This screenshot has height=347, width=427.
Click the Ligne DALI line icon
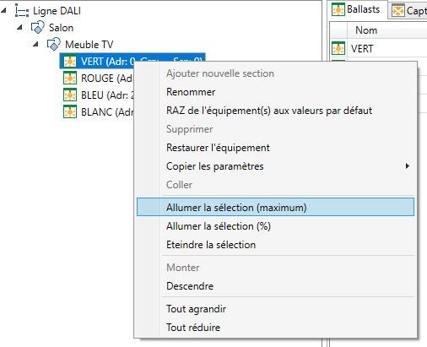click(22, 11)
